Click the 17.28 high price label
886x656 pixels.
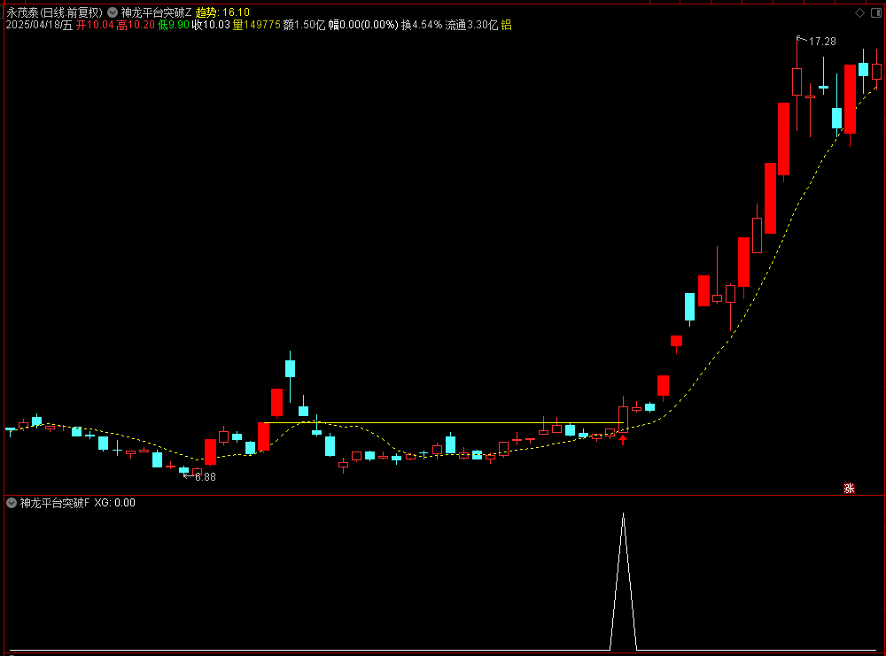click(822, 42)
